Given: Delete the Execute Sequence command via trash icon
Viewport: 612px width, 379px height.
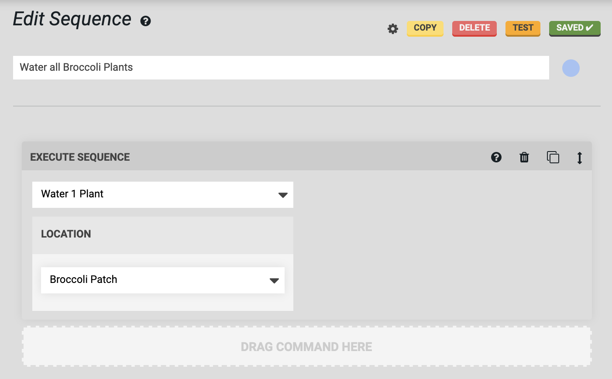Looking at the screenshot, I should click(524, 157).
